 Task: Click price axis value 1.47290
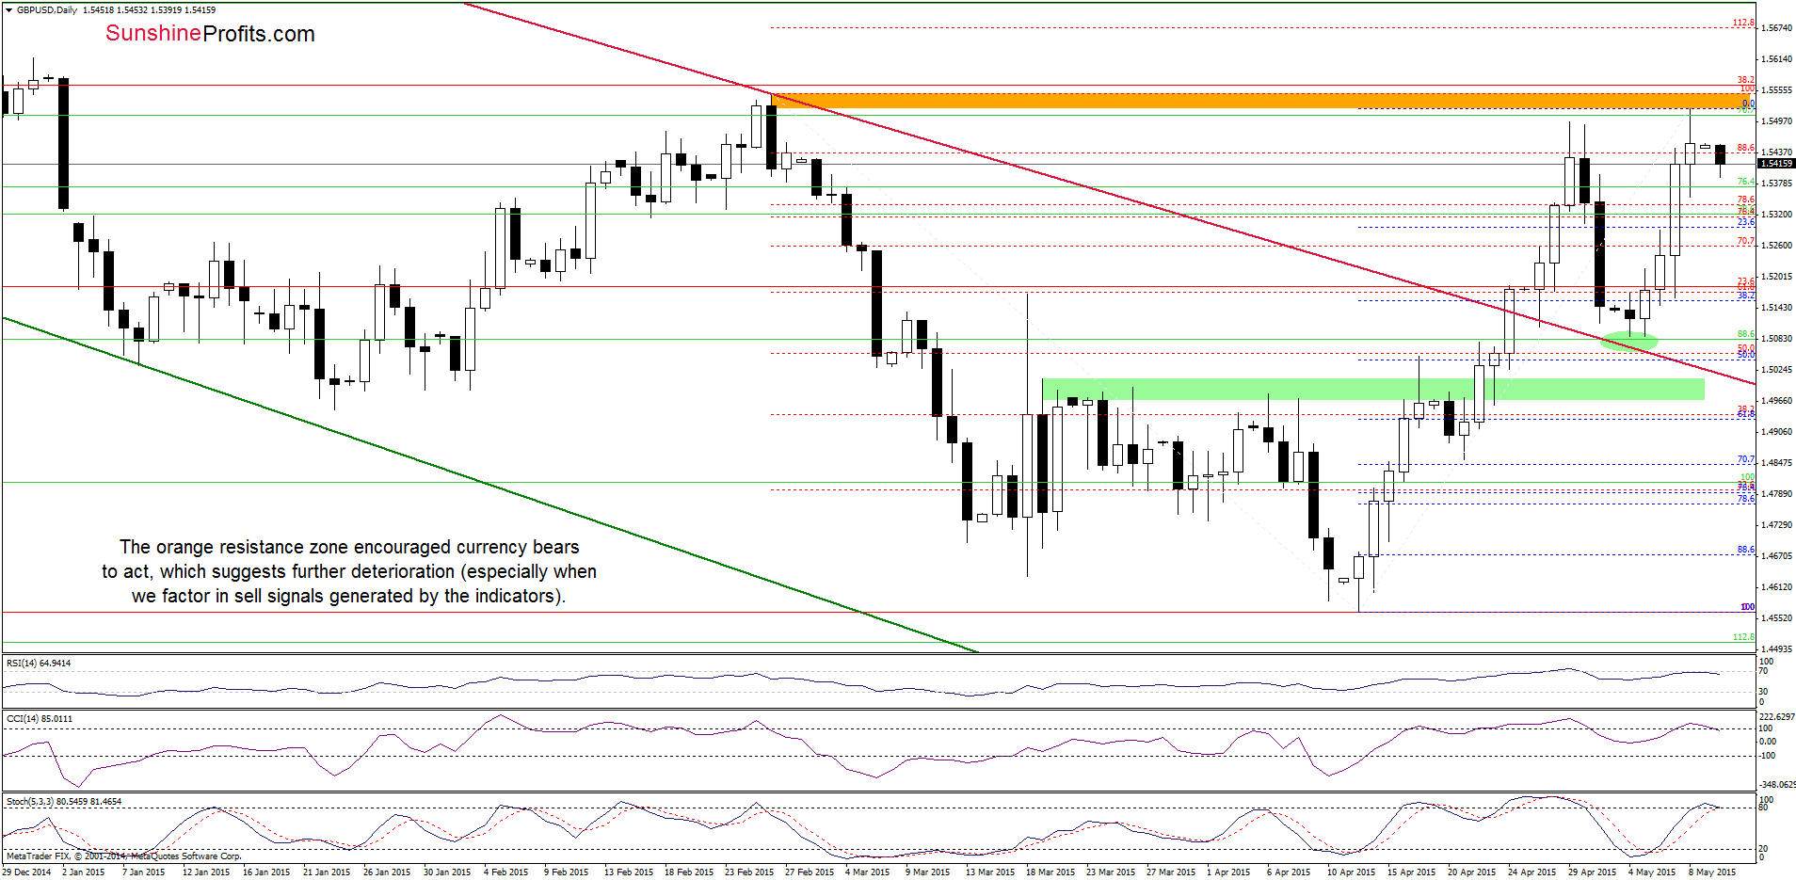(x=1776, y=525)
